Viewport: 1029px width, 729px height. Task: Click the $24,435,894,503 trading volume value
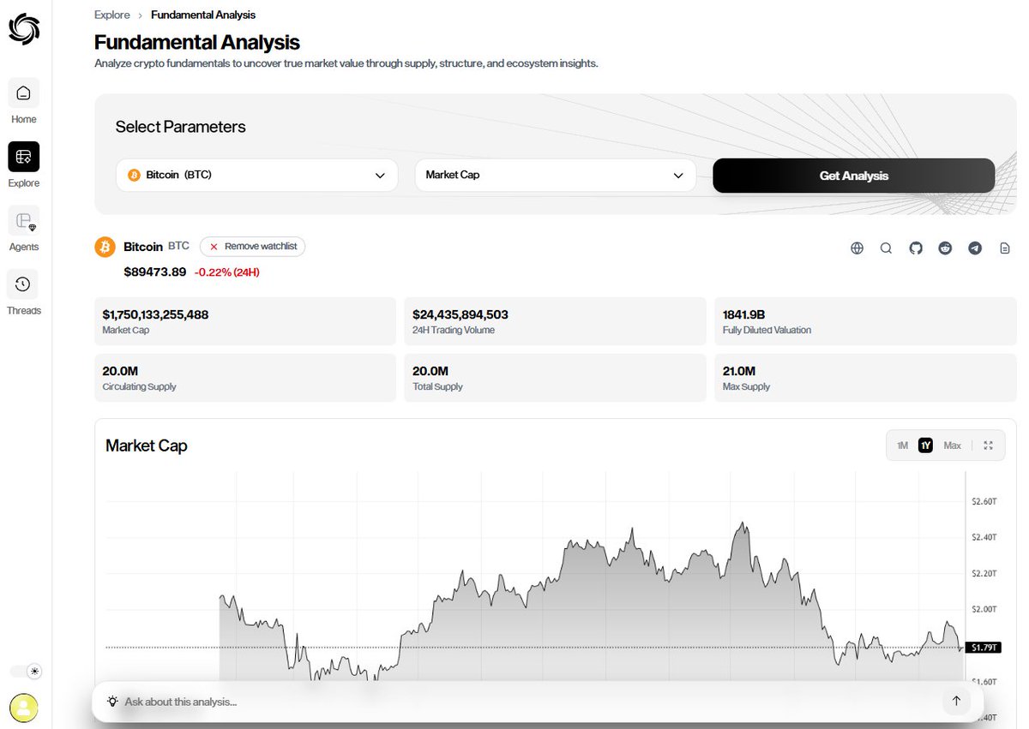[460, 314]
